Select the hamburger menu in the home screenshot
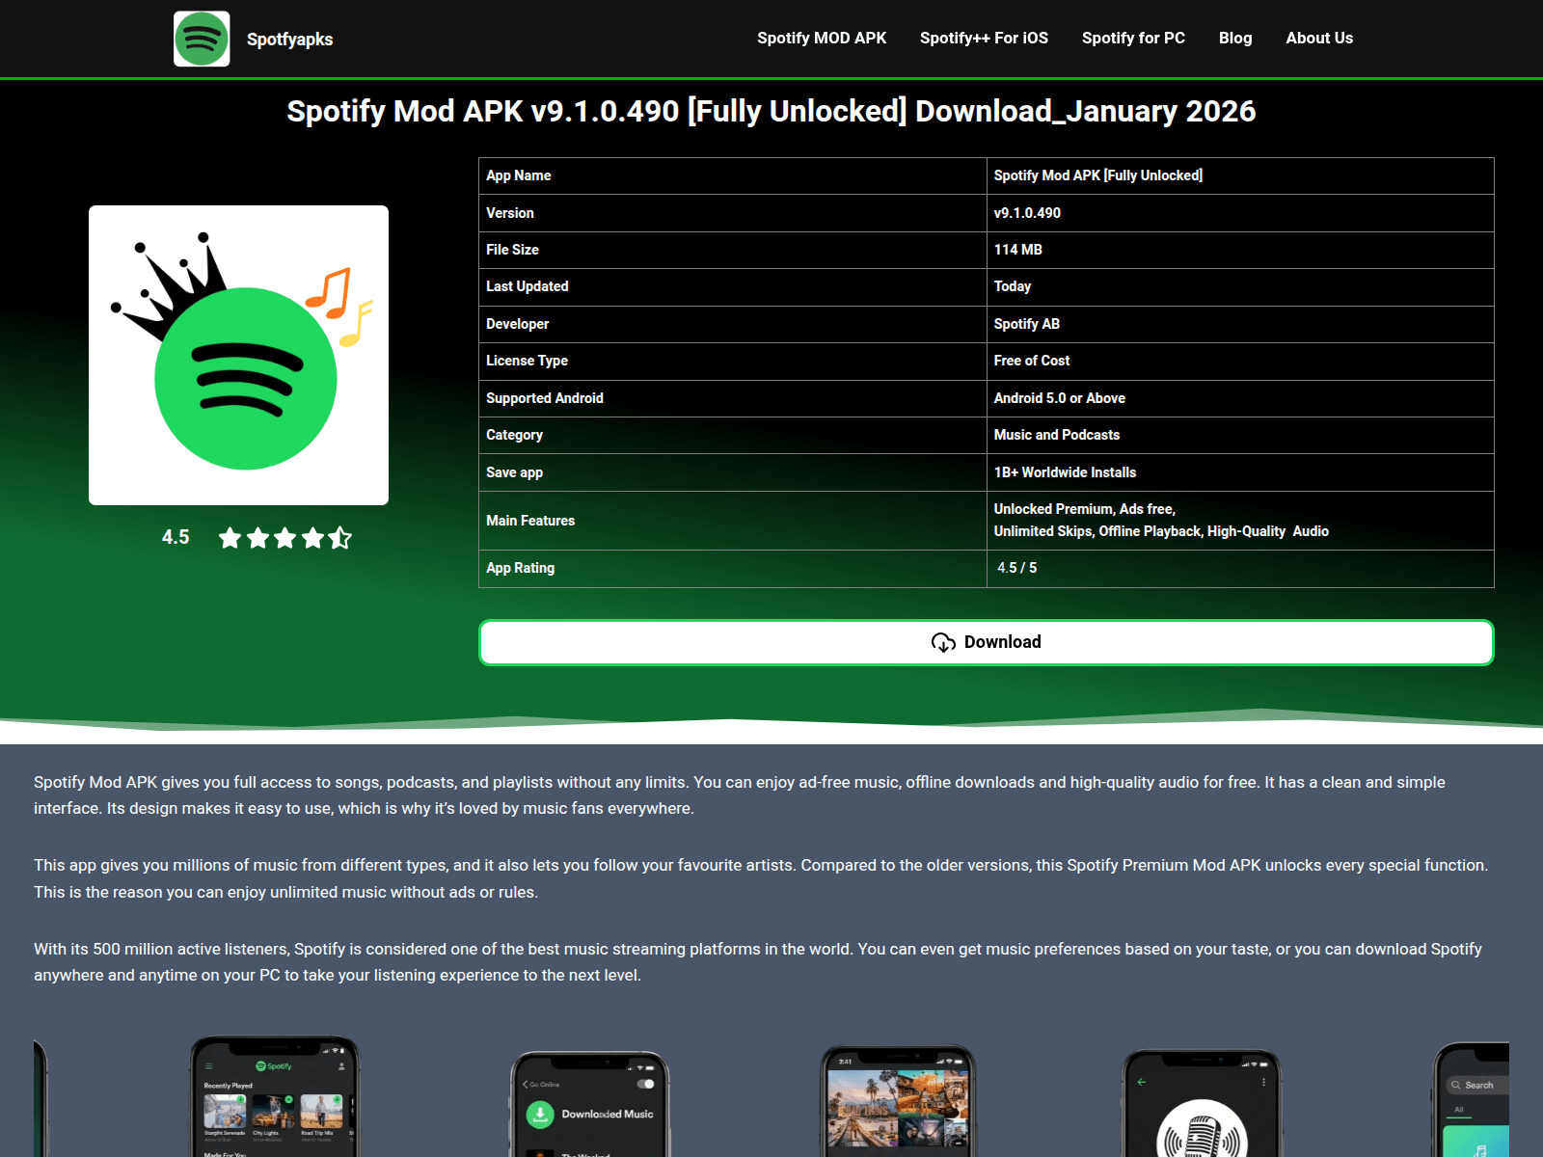Viewport: 1543px width, 1157px height. 209,1066
